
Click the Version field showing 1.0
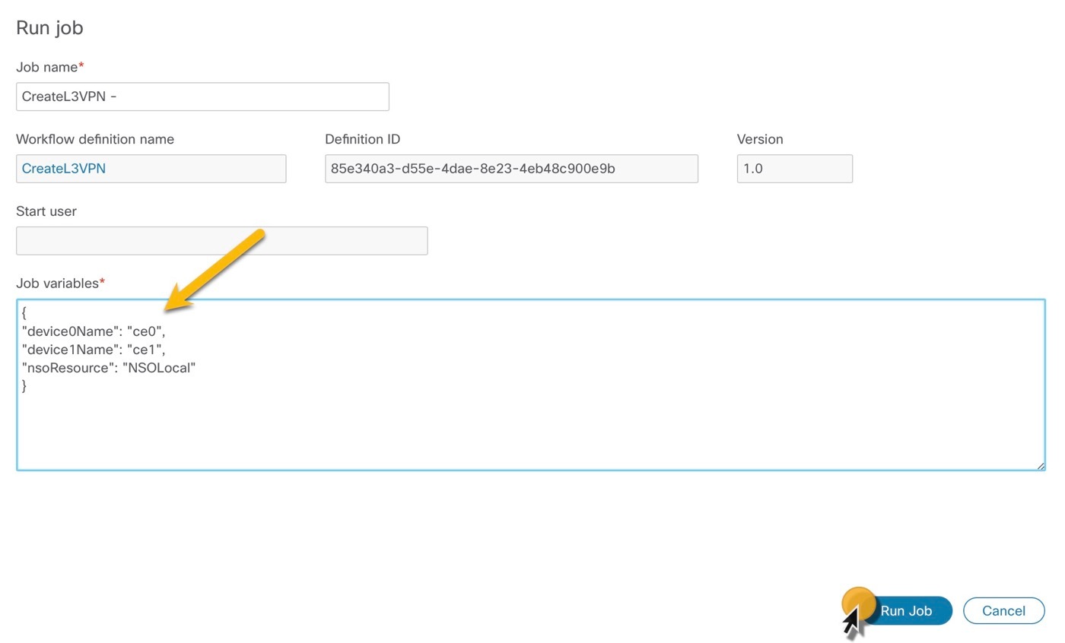coord(794,168)
